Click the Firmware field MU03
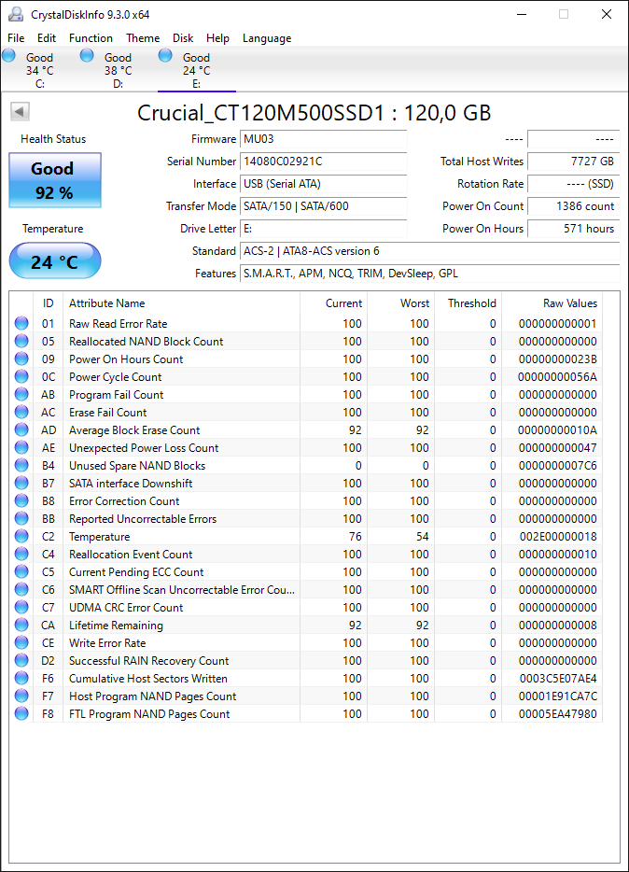The image size is (629, 872). [324, 139]
